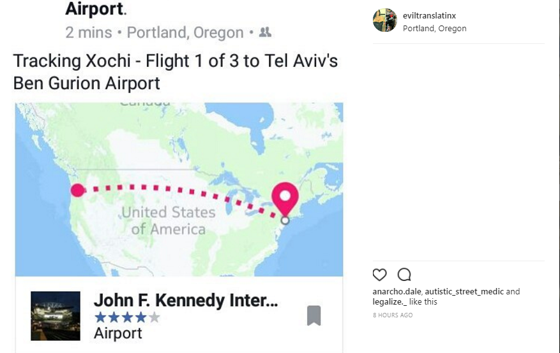Image resolution: width=560 pixels, height=353 pixels.
Task: Open comments with the speech bubble icon
Action: (x=404, y=275)
